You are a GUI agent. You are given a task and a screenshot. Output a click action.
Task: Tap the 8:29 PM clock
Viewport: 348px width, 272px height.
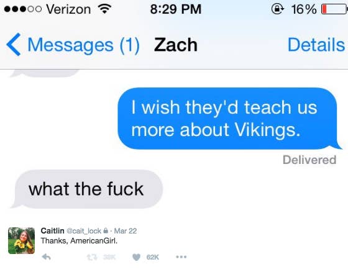click(x=175, y=9)
